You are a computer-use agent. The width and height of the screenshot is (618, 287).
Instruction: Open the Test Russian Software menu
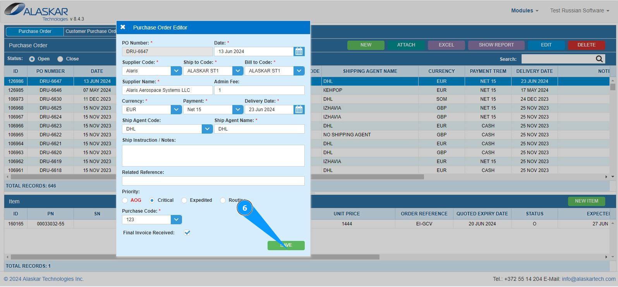coord(580,10)
